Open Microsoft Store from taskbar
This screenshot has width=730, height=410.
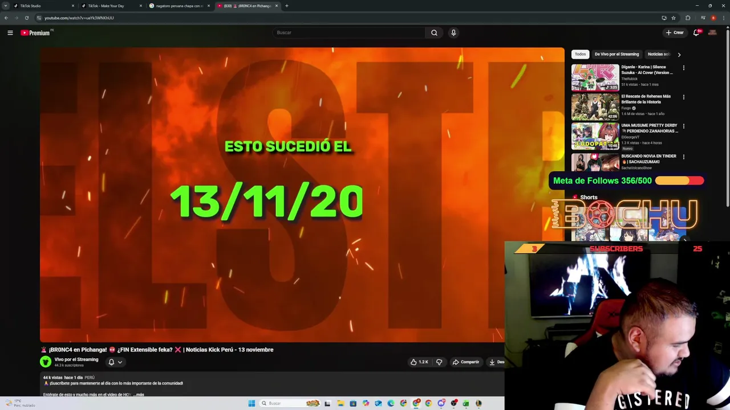tap(353, 403)
